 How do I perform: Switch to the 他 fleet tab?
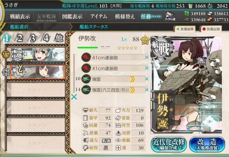59,38
